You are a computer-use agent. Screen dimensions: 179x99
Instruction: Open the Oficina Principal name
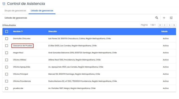21,74
